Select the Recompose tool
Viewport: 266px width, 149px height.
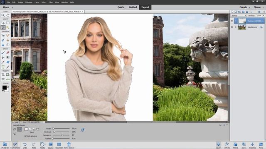pos(8,74)
